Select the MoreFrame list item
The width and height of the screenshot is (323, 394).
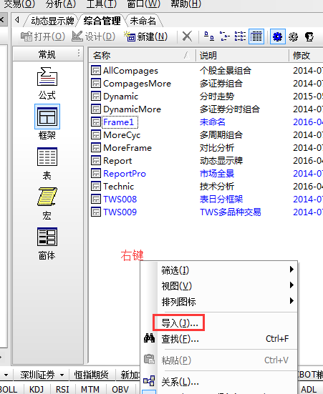[x=127, y=148]
